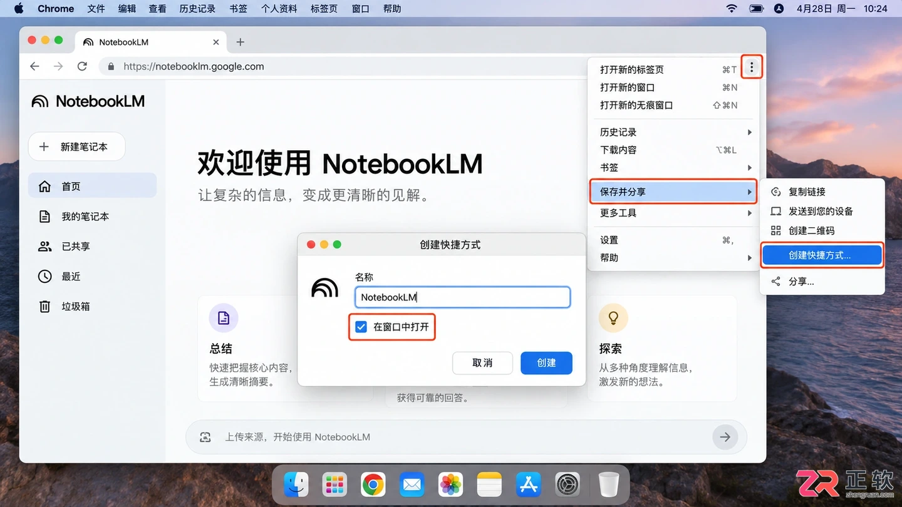Choose 分享... in the submenu

(822, 282)
